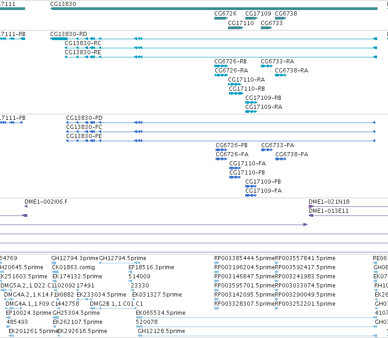388x338 pixels.
Task: Click the CG6726 gene label
Action: pyautogui.click(x=225, y=14)
